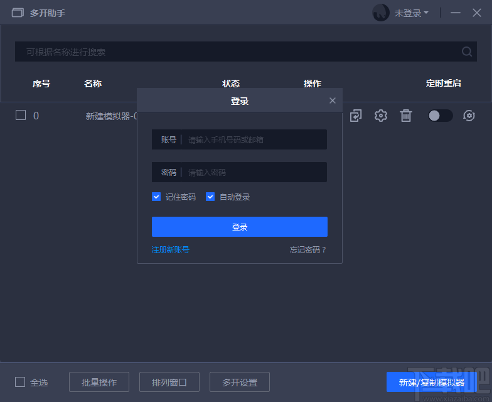Image resolution: width=492 pixels, height=402 pixels.
Task: Click the 序号 column header
Action: pyautogui.click(x=41, y=84)
